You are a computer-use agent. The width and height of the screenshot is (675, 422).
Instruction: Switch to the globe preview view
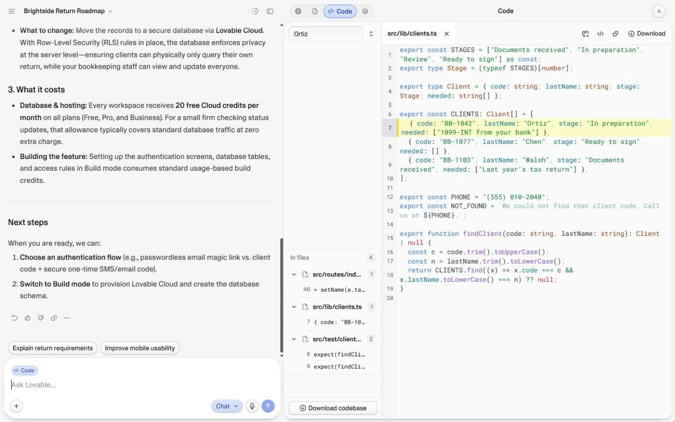pos(298,11)
